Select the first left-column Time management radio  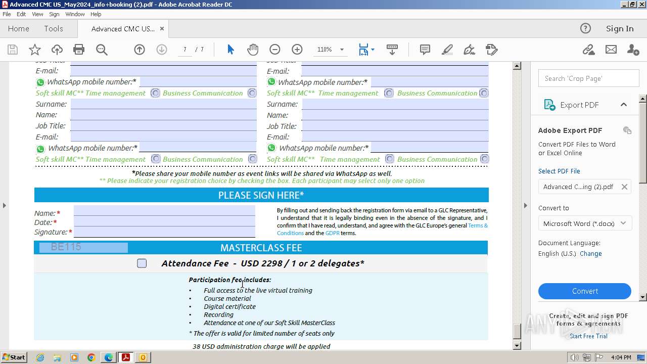tap(155, 93)
